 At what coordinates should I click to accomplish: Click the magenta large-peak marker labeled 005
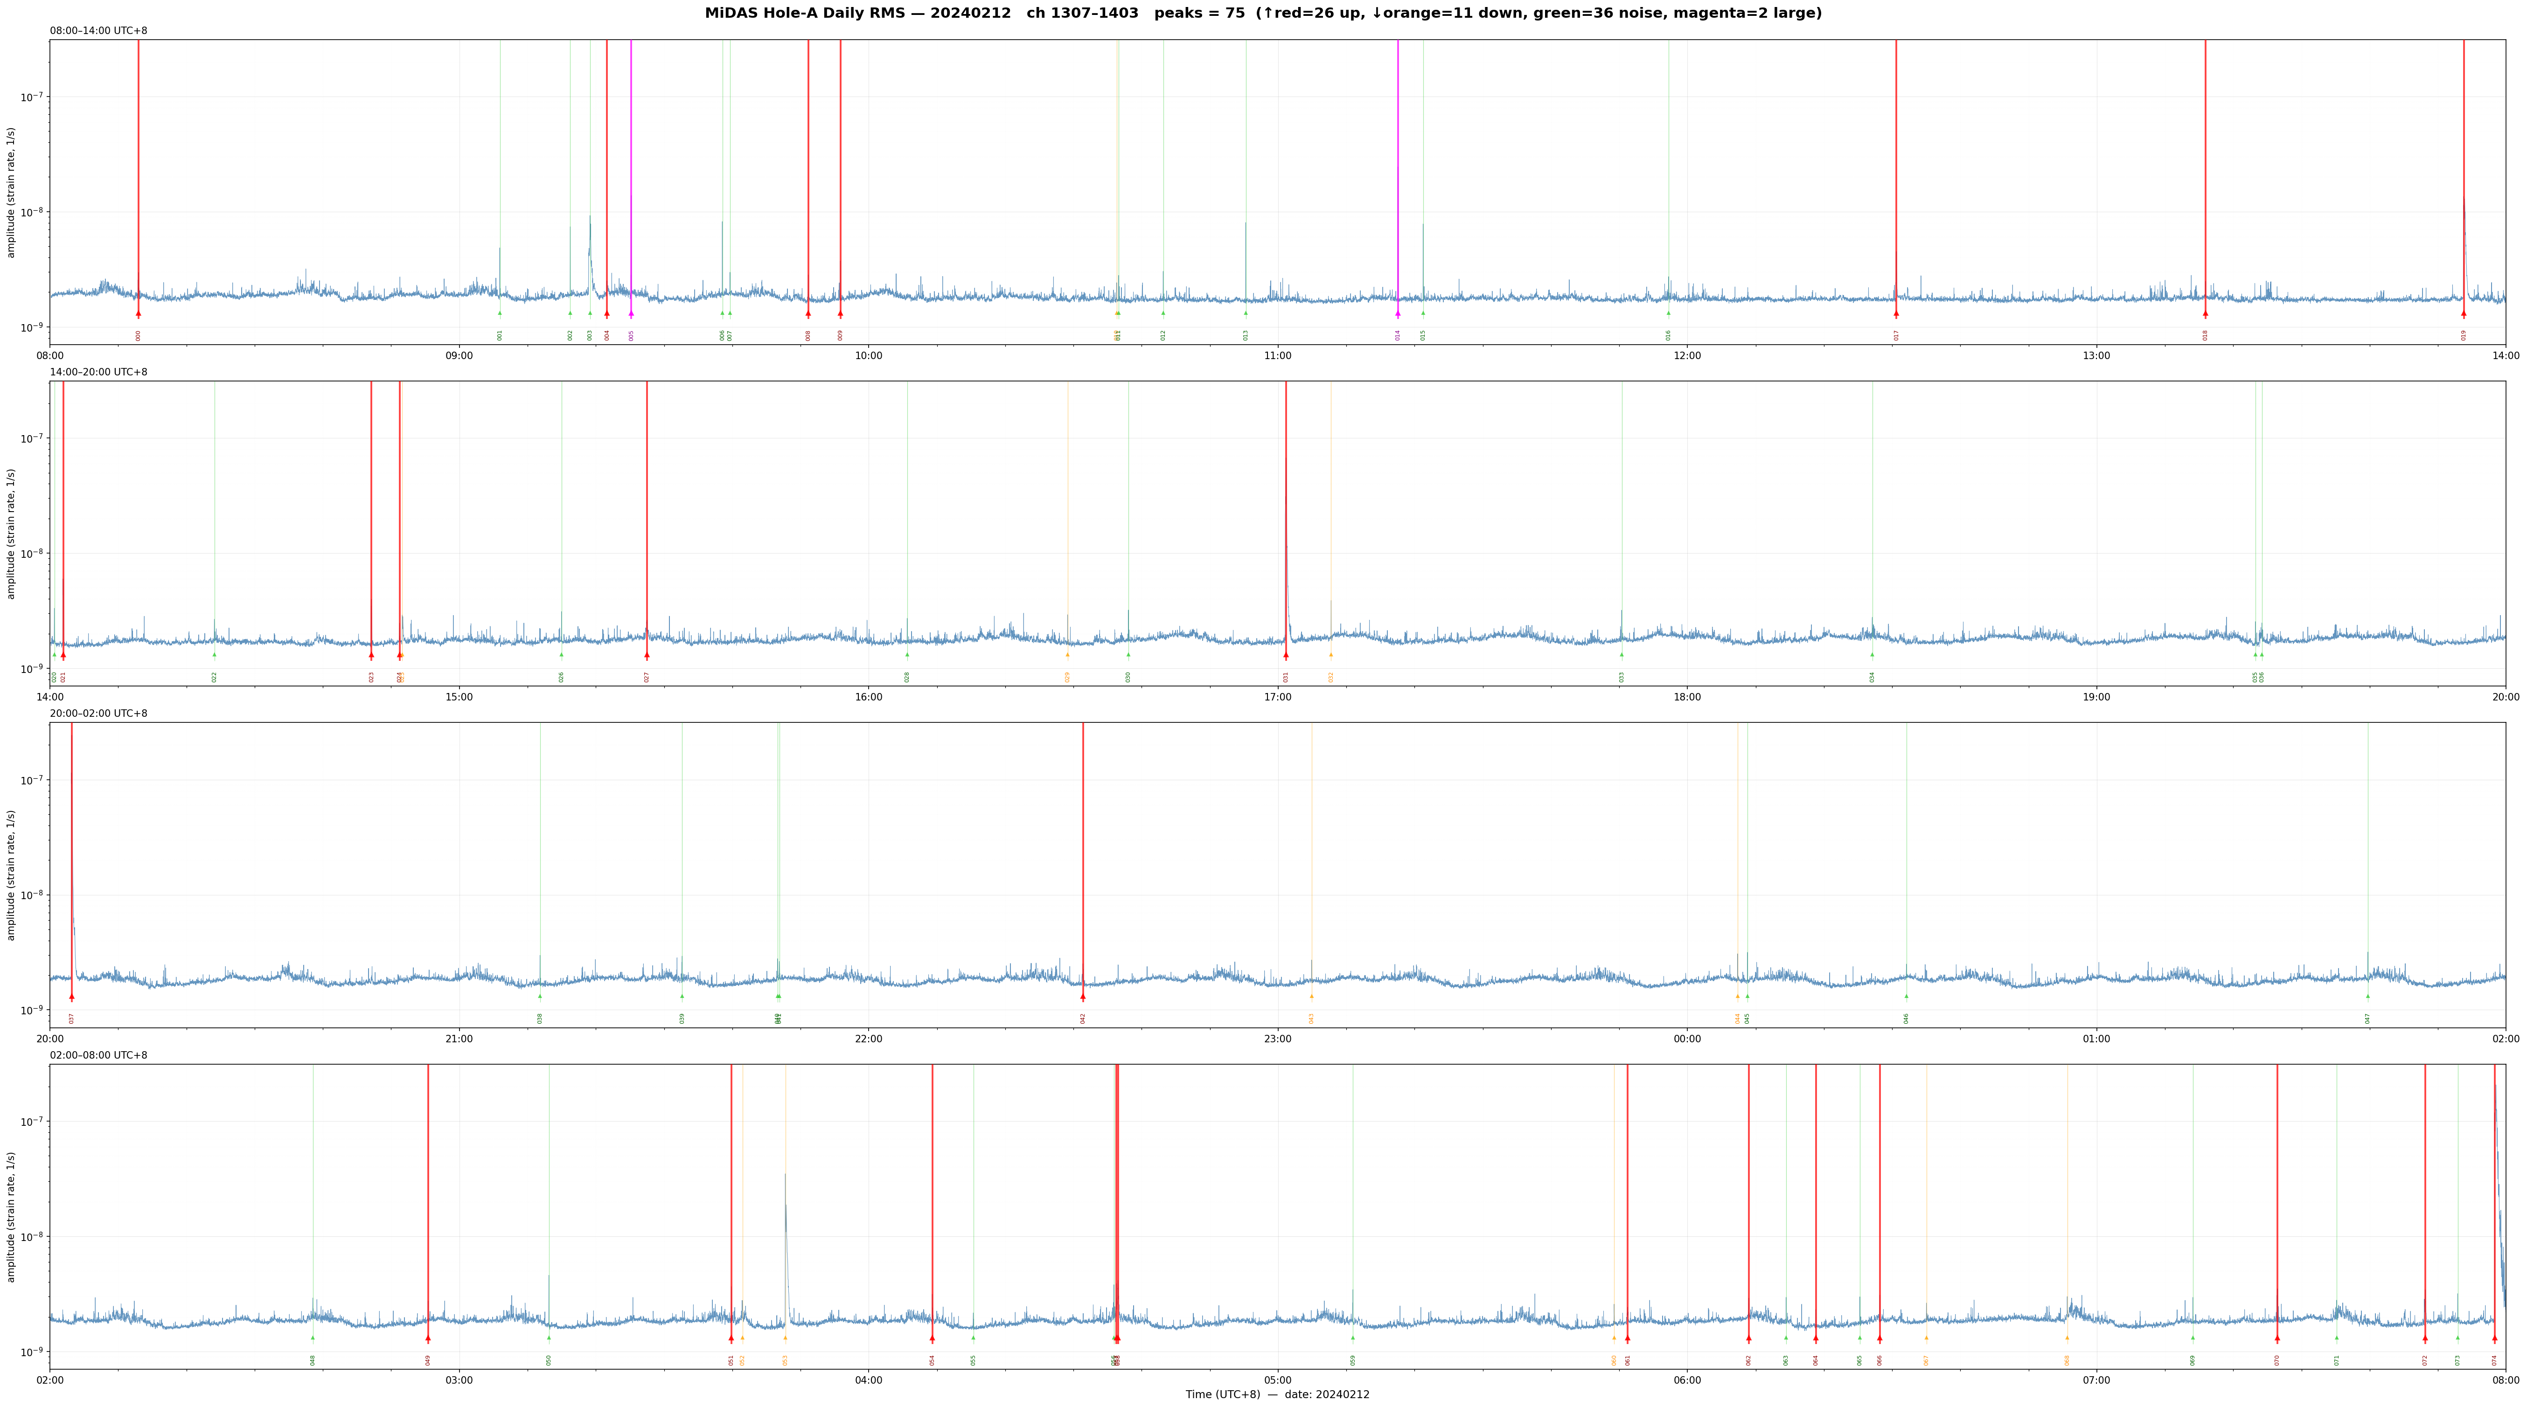click(631, 314)
